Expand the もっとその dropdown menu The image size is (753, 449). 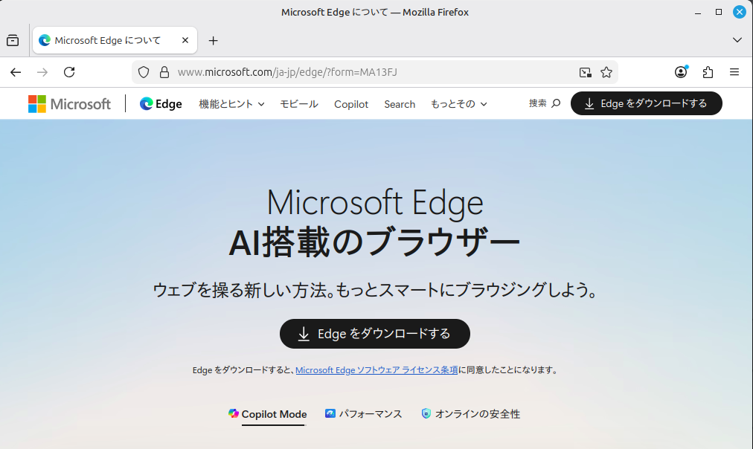[458, 104]
